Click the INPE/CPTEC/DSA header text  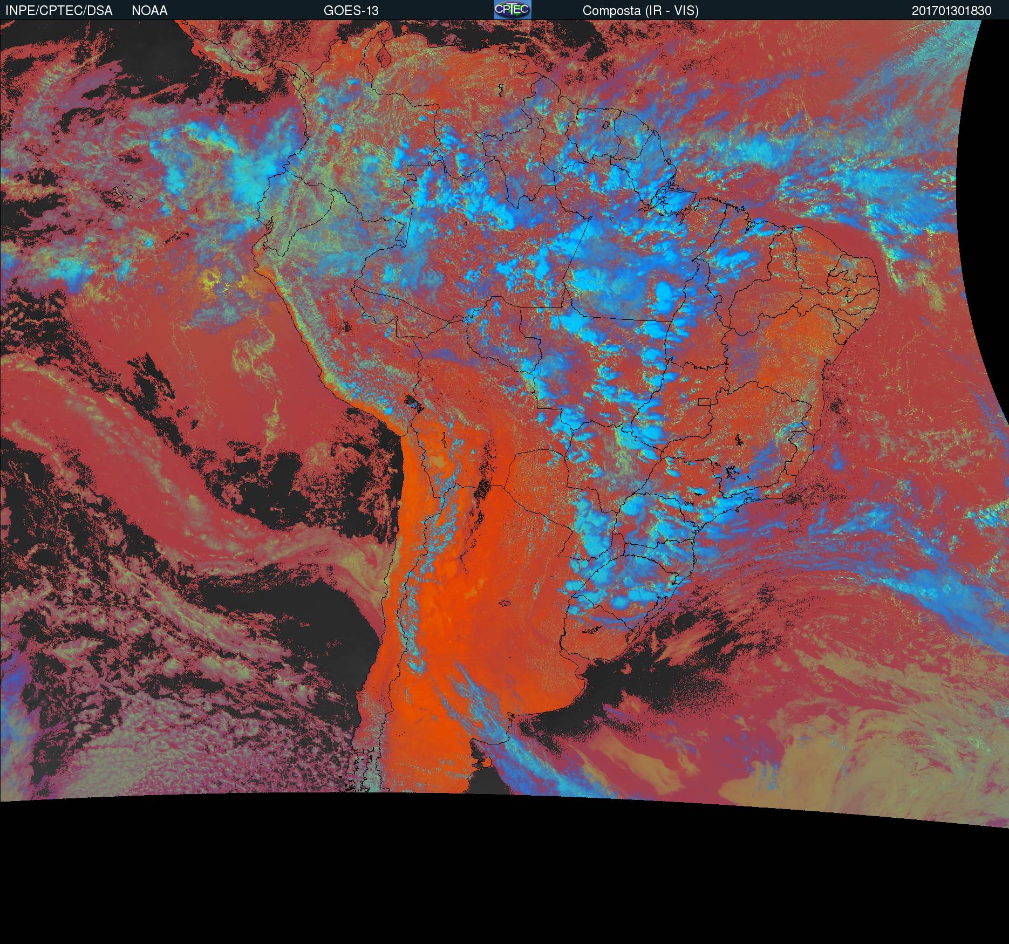(x=59, y=11)
